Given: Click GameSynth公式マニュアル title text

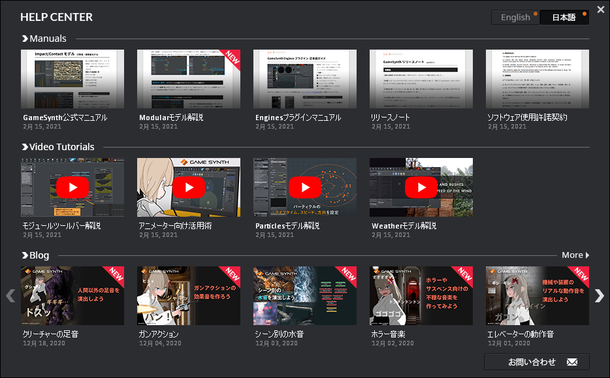Looking at the screenshot, I should [x=65, y=118].
